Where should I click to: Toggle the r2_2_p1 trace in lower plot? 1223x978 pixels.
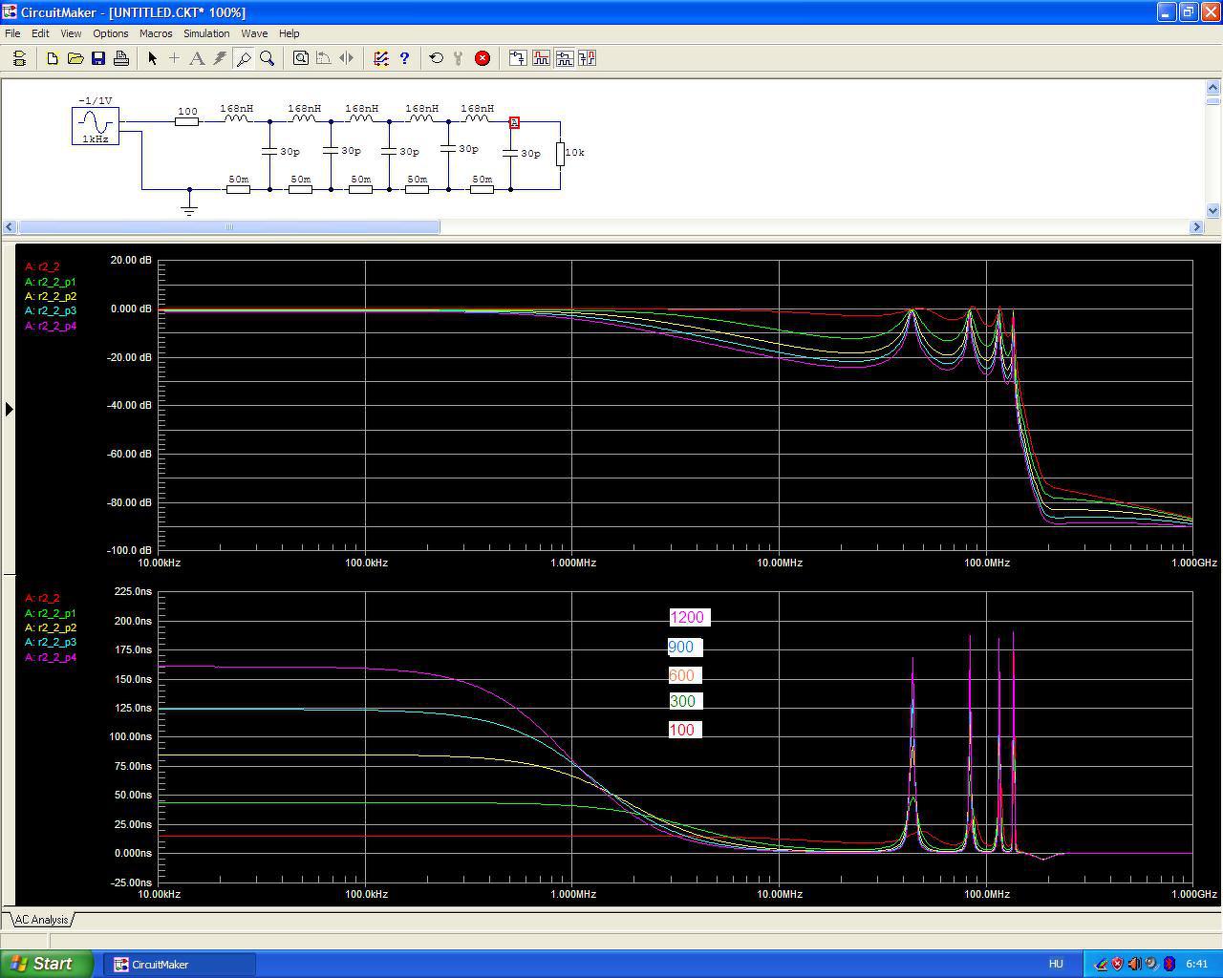pos(51,613)
